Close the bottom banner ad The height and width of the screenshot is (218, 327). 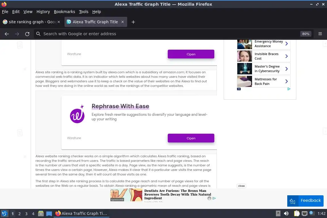(x=241, y=186)
